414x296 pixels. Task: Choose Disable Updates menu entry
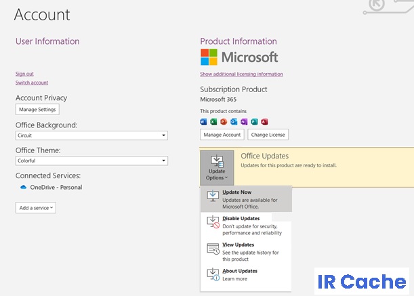click(246, 226)
